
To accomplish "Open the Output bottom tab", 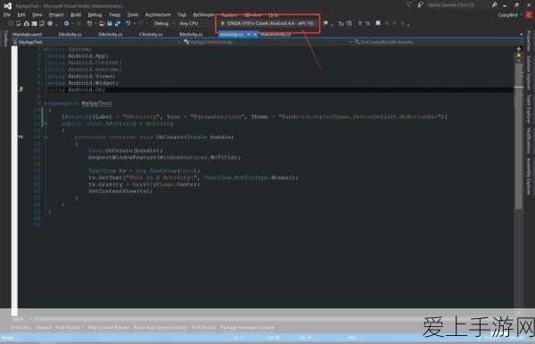I will tap(44, 327).
